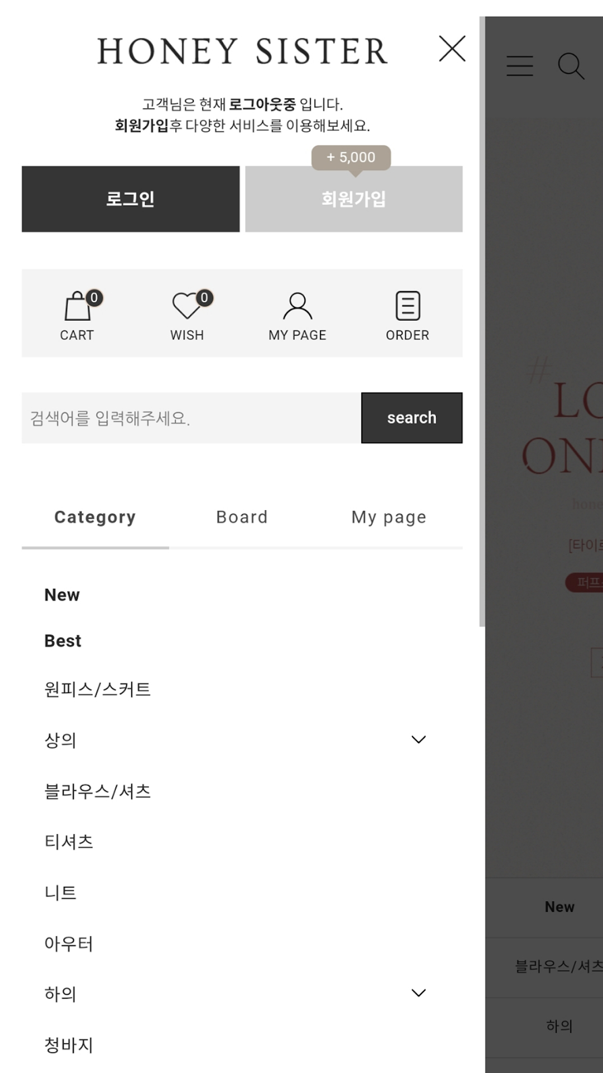Open the 블라우스/셔츠 category in the drawer

[x=98, y=791]
